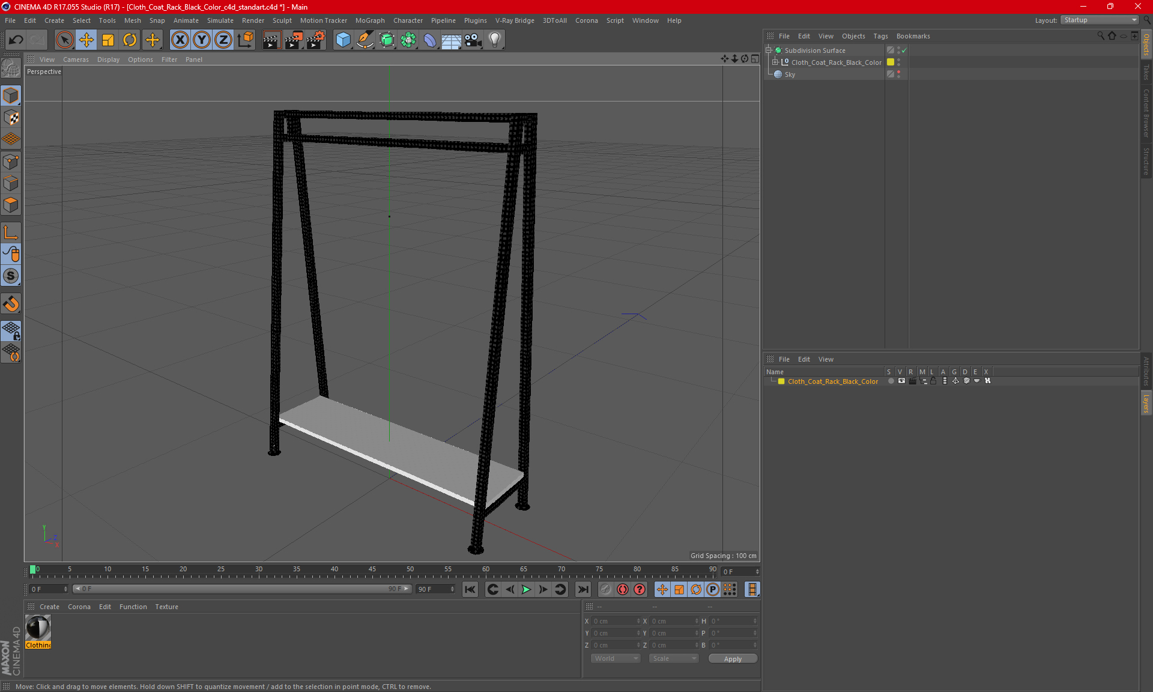Click search icon in Object Manager
Screen dimensions: 1153x692
[x=1100, y=36]
